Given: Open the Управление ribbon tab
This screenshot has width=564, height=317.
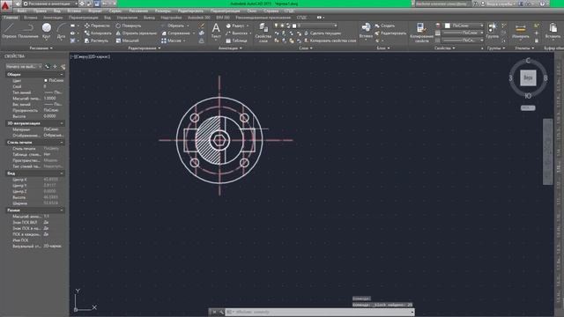Looking at the screenshot, I should (127, 18).
